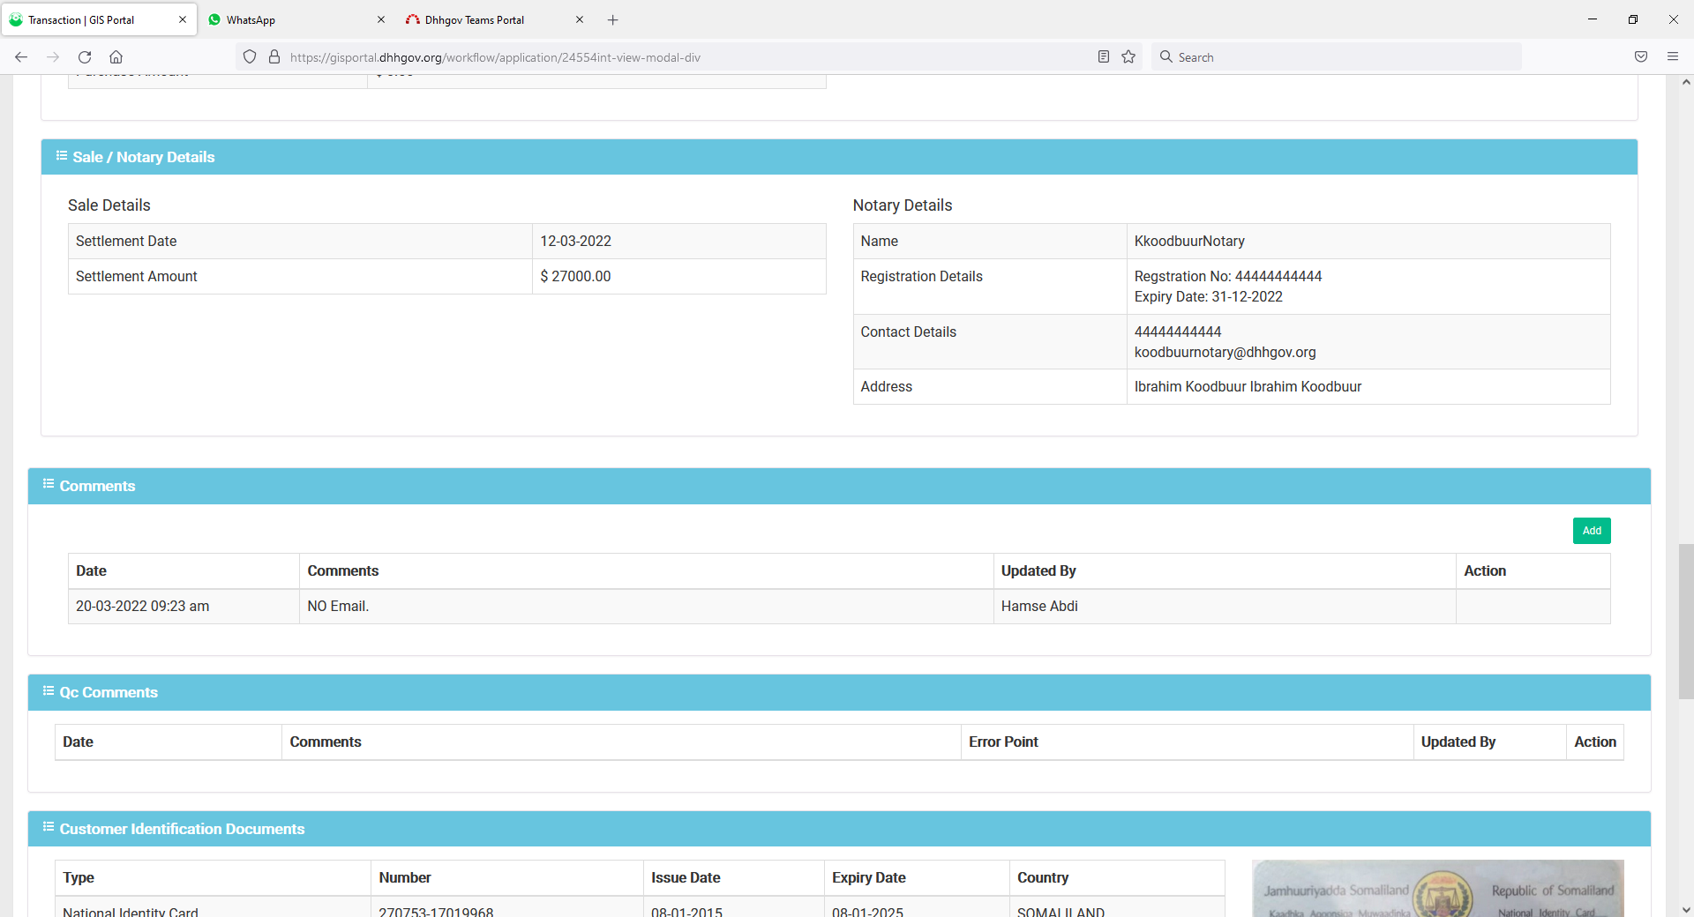The width and height of the screenshot is (1694, 917).
Task: Open the national identity card image thumbnail
Action: 1438,888
